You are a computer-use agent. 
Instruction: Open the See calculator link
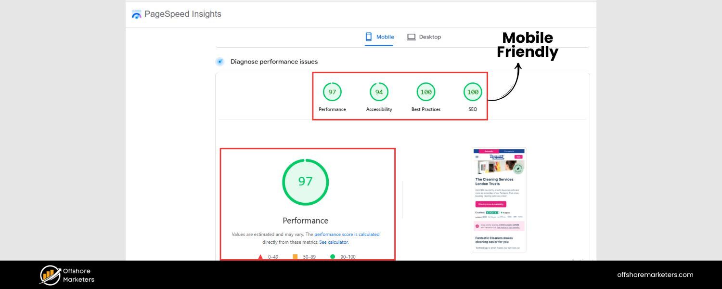point(334,242)
